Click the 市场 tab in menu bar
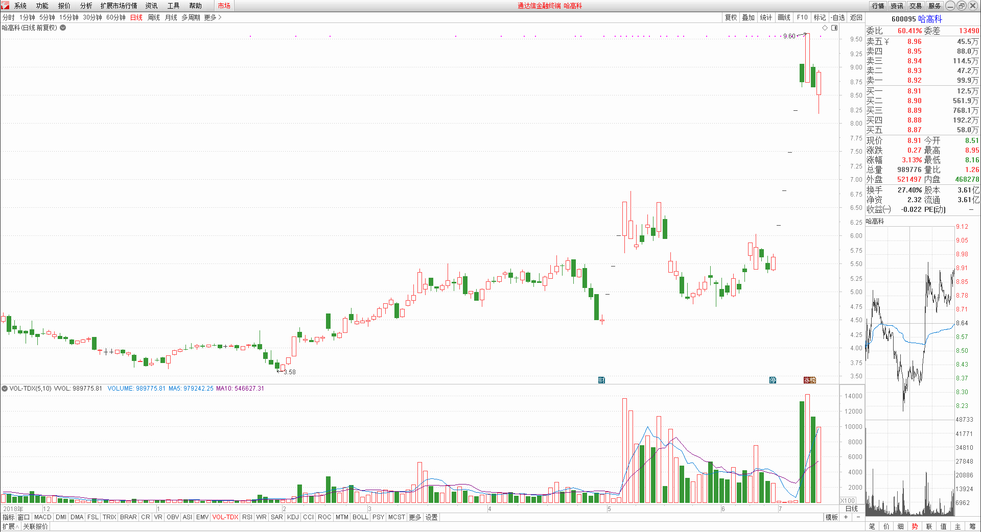The height and width of the screenshot is (532, 981). (x=224, y=6)
